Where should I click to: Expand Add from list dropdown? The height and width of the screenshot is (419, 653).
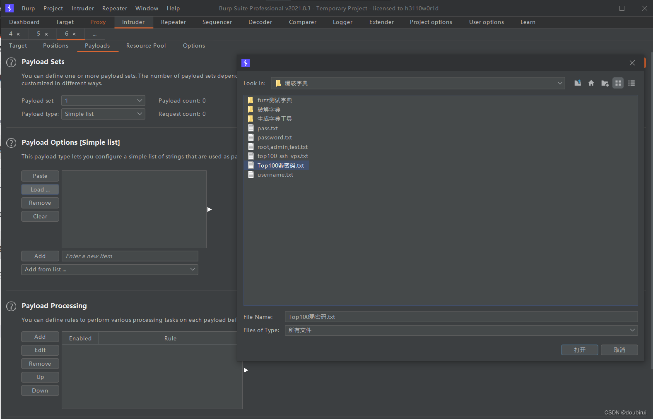click(x=110, y=269)
